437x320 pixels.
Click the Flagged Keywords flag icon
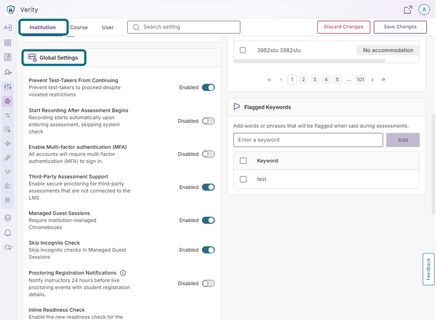237,107
